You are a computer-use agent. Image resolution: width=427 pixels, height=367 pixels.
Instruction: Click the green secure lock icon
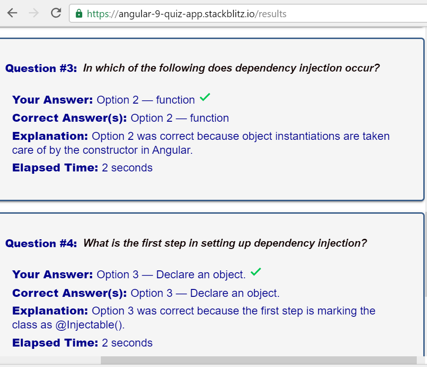pos(79,14)
